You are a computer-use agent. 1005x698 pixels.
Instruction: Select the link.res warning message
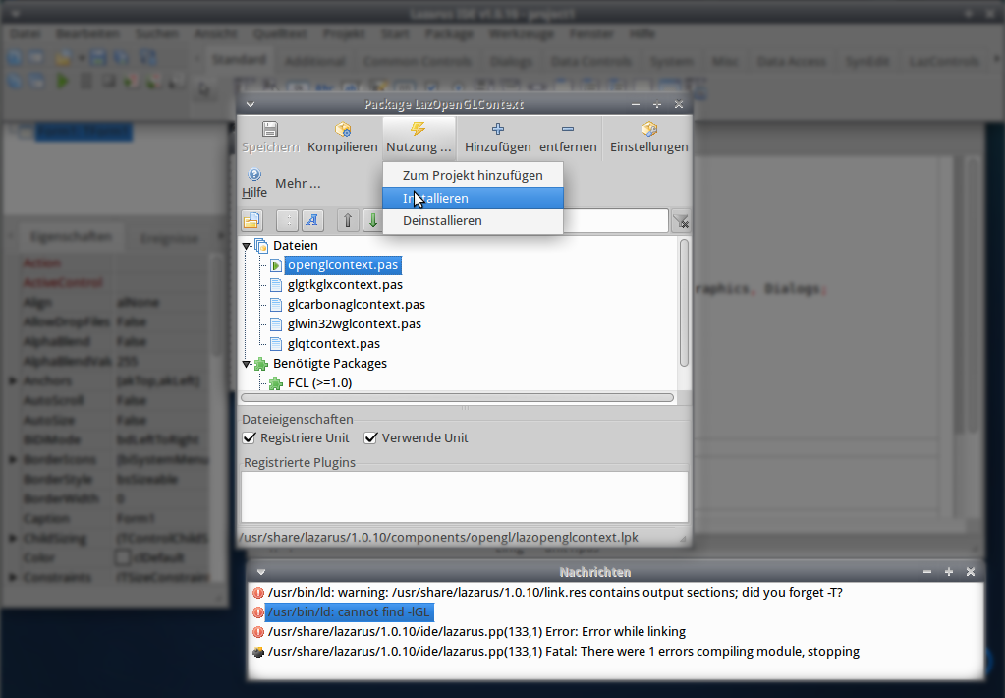(555, 593)
